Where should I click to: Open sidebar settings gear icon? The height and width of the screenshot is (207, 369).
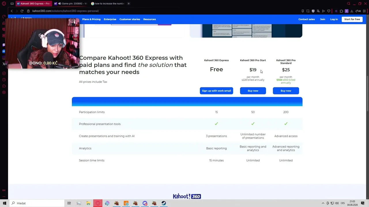click(x=4, y=92)
